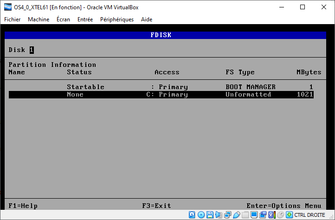335x220 pixels.
Task: Click the network adapter status icon
Action: tap(228, 215)
